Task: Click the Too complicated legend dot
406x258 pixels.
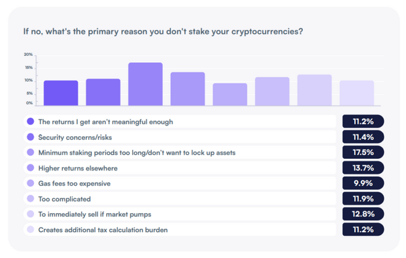Action: point(31,198)
